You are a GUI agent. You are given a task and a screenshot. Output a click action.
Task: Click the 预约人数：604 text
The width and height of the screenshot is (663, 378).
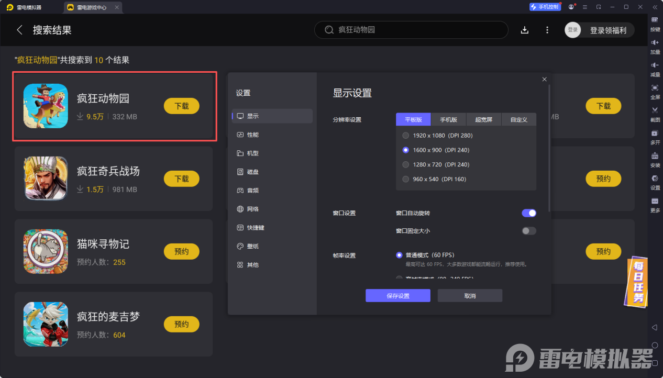(x=101, y=335)
